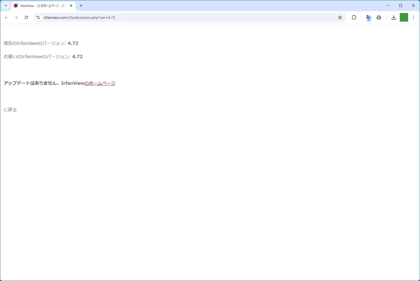Open Chrome three-dot menu
This screenshot has height=281, width=420.
click(x=413, y=17)
